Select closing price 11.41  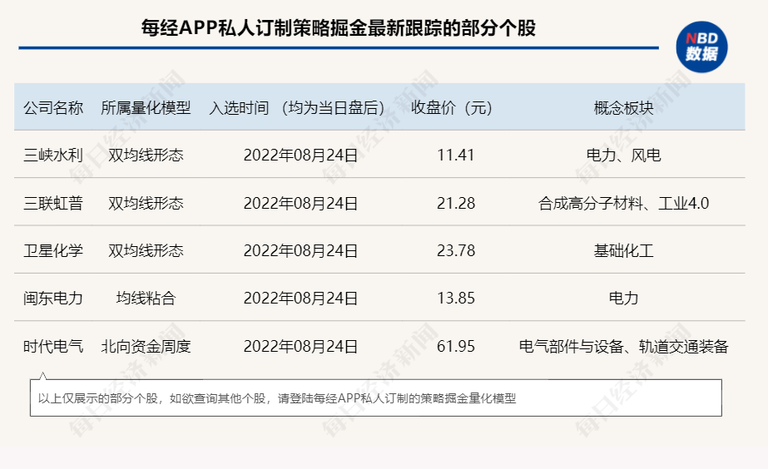tap(455, 156)
